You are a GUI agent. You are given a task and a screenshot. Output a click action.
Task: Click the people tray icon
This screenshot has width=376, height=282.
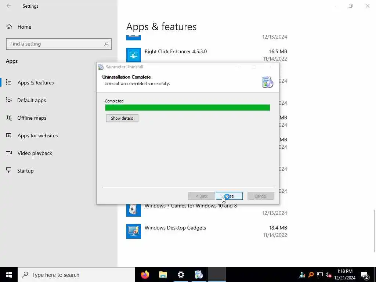click(x=302, y=275)
